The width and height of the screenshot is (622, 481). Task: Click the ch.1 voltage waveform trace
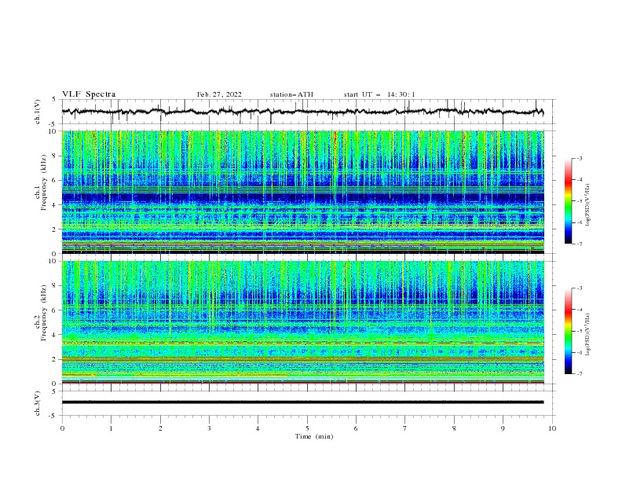click(302, 112)
